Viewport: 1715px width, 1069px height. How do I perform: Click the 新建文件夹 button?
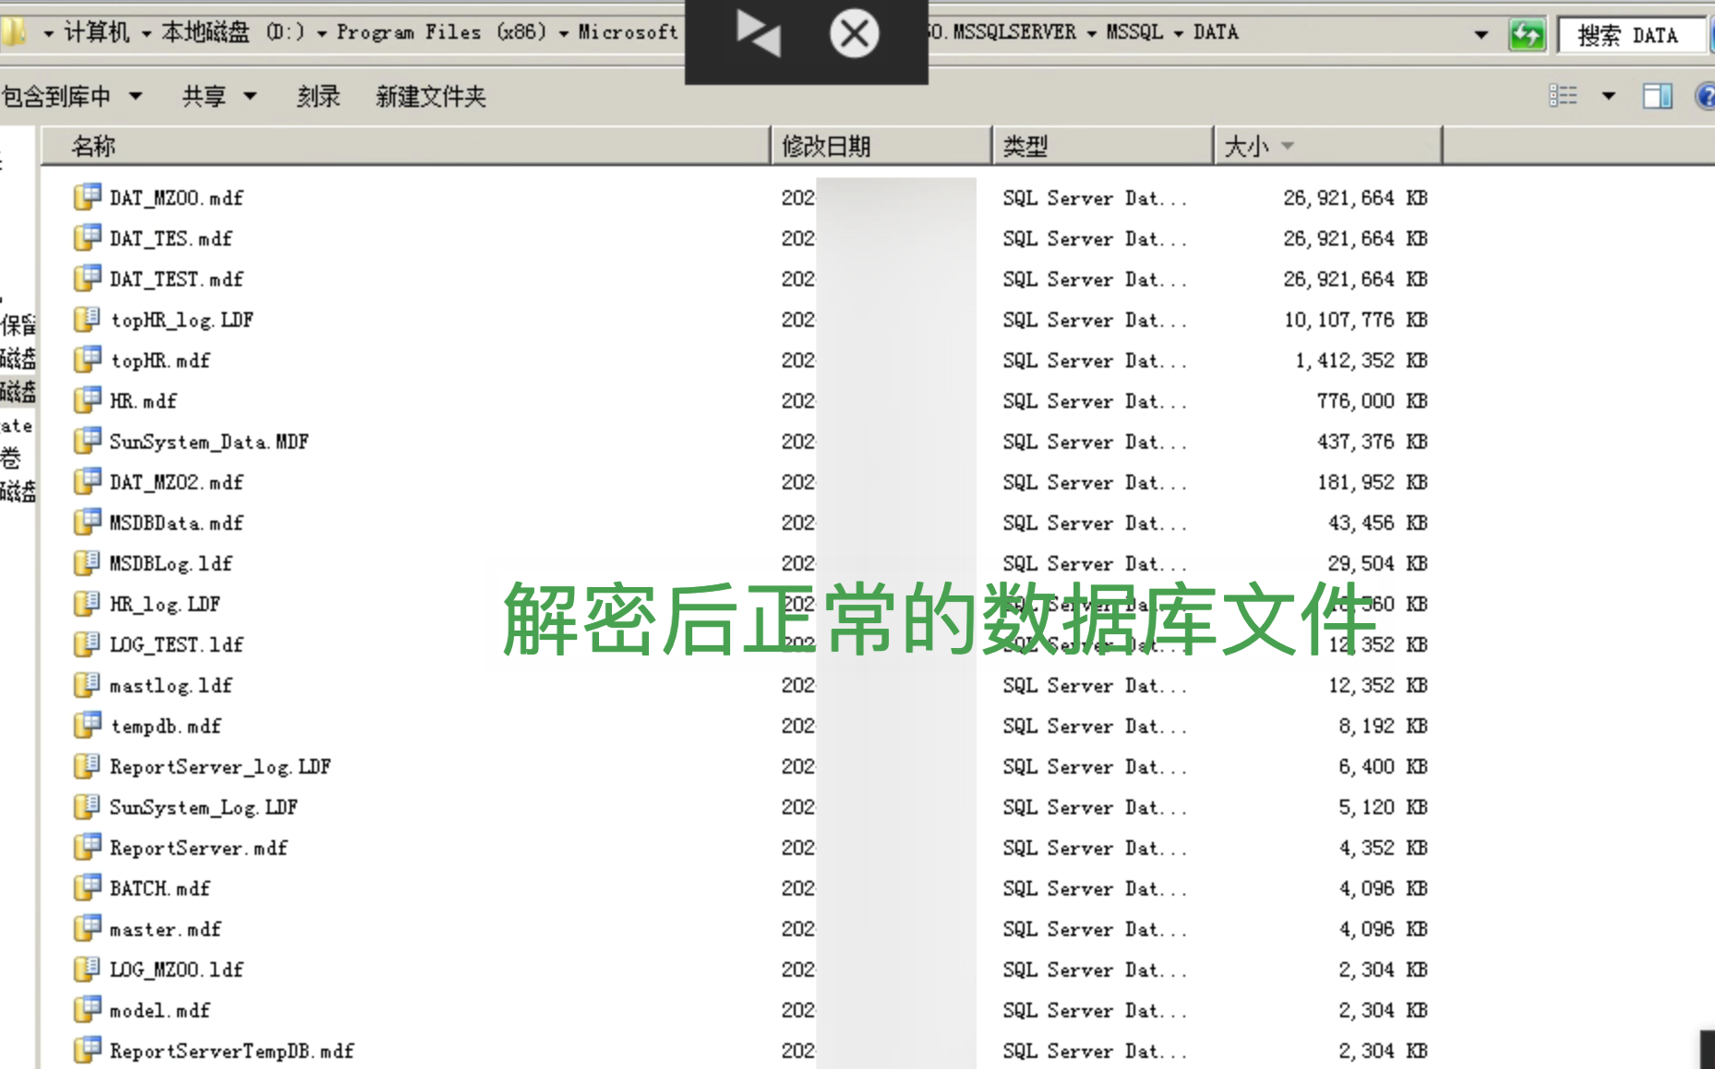(x=430, y=96)
